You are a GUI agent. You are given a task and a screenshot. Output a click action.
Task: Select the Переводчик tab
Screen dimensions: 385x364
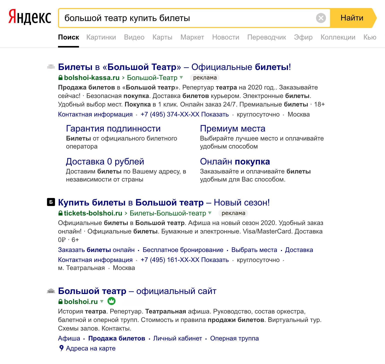coord(267,37)
